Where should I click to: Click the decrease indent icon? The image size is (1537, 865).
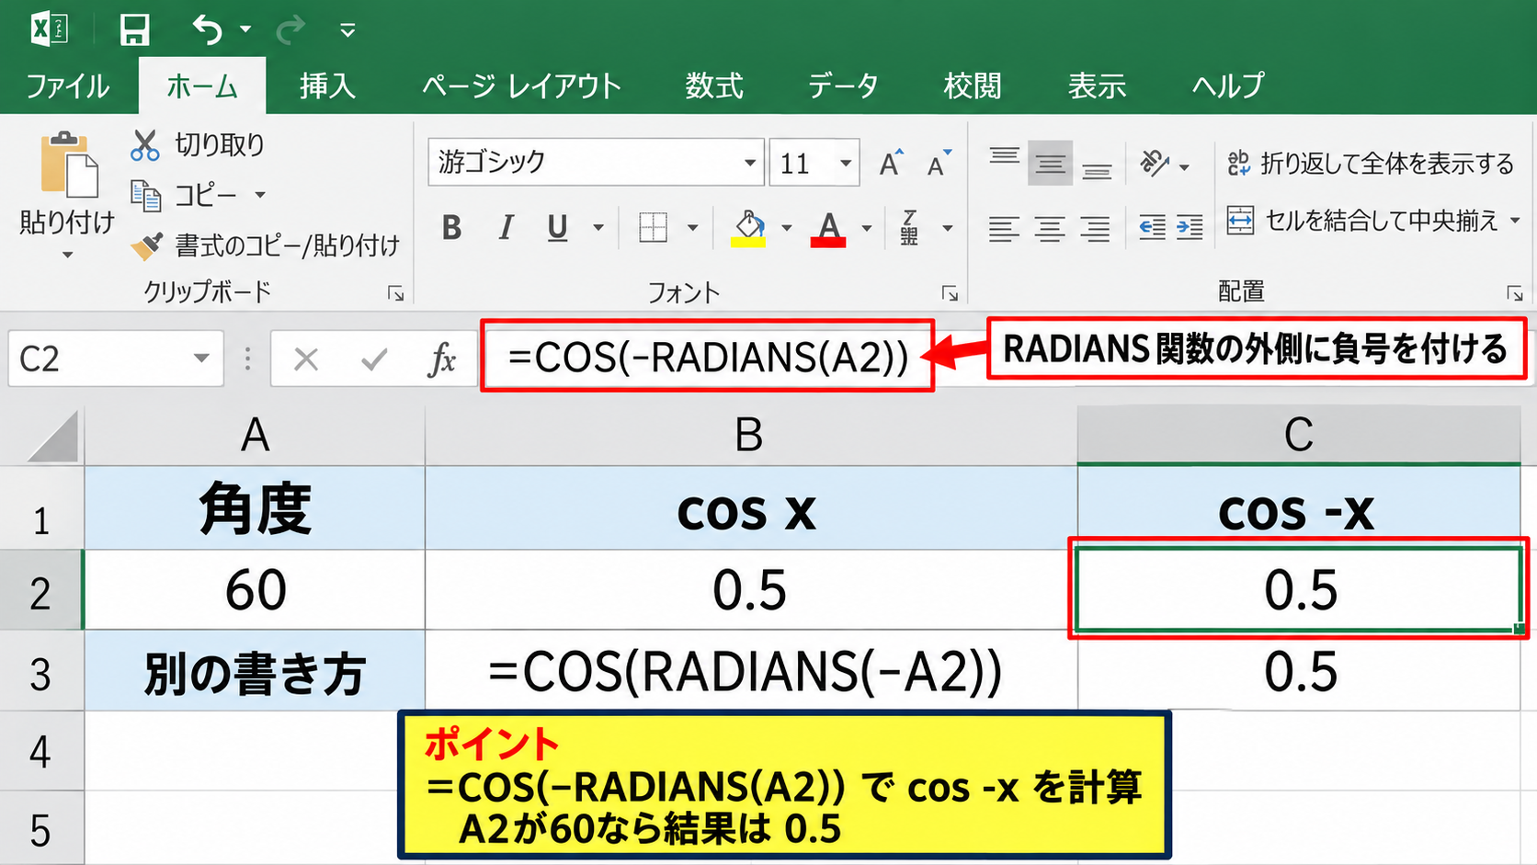coord(1152,226)
